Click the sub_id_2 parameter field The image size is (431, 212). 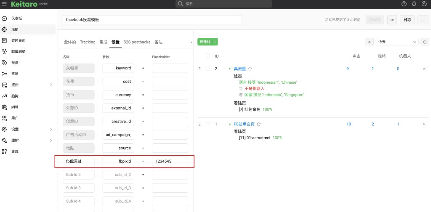tap(118, 175)
